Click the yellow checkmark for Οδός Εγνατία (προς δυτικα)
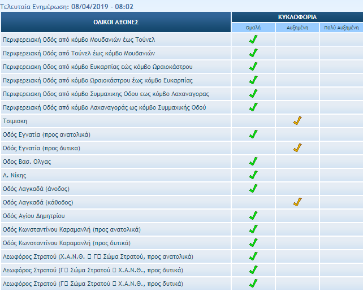The image size is (363, 296). point(297,148)
